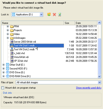
Task: Click the Other Stuff (E:) label
Action: coord(17,65)
